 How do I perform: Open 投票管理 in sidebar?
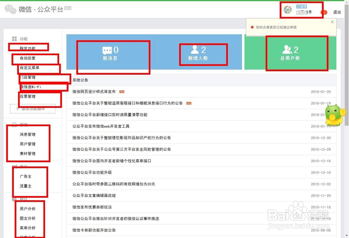(28, 96)
